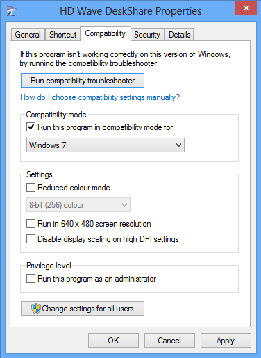Tick Run in 640 x 480 screen resolution
The image size is (261, 358).
click(31, 224)
